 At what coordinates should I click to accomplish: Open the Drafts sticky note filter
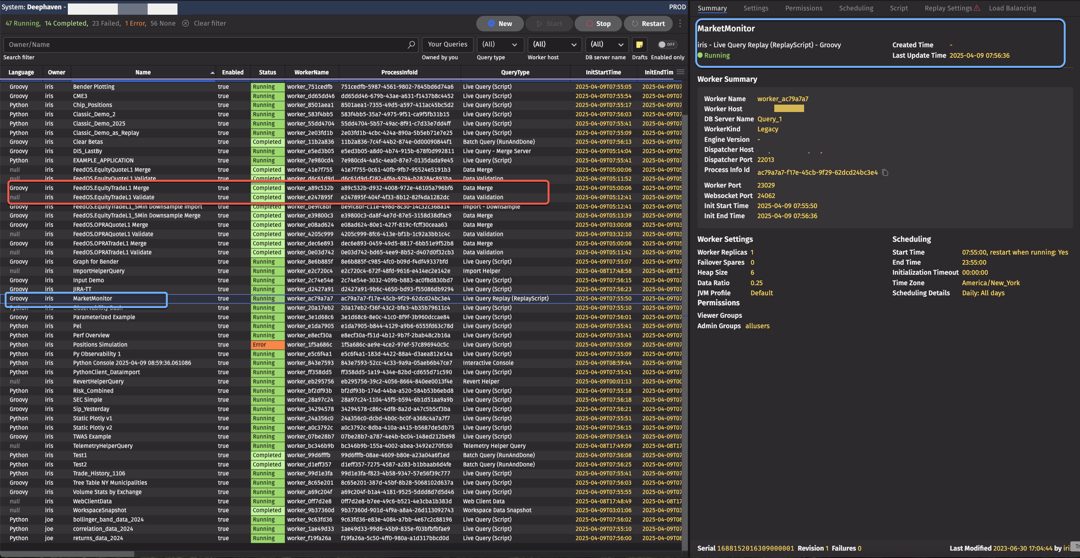[x=639, y=45]
